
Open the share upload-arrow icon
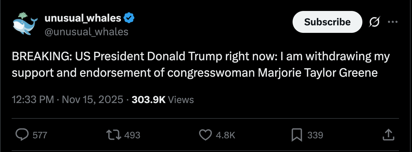(x=388, y=135)
